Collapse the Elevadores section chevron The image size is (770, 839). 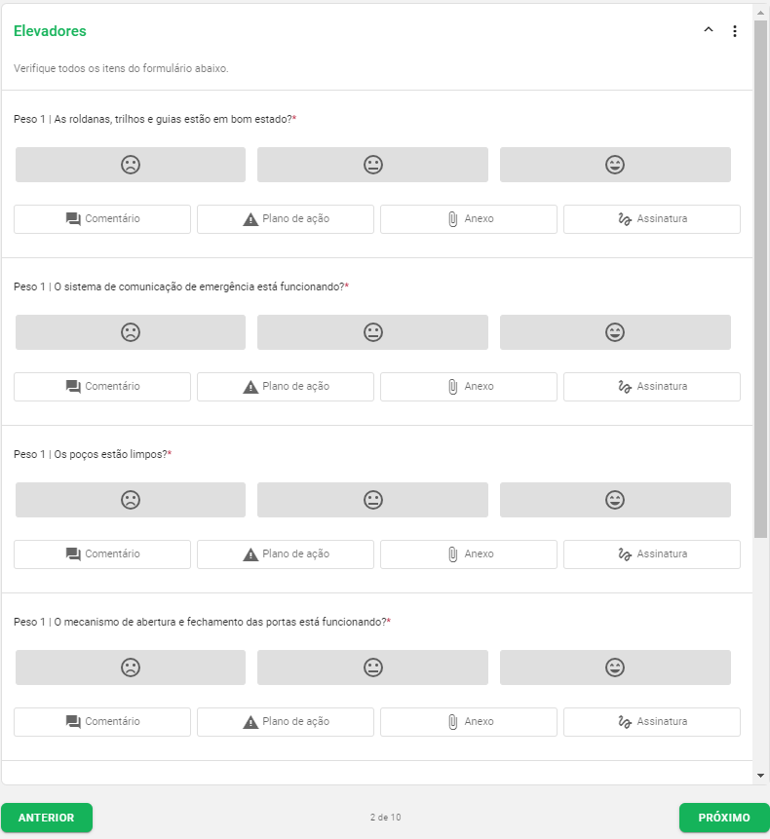point(709,31)
